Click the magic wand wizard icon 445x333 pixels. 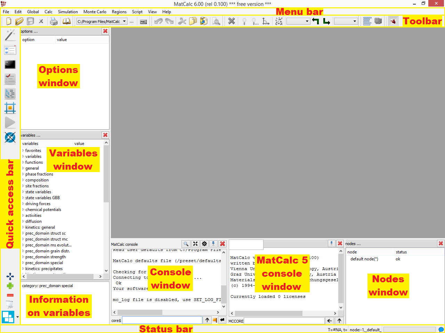click(x=10, y=35)
